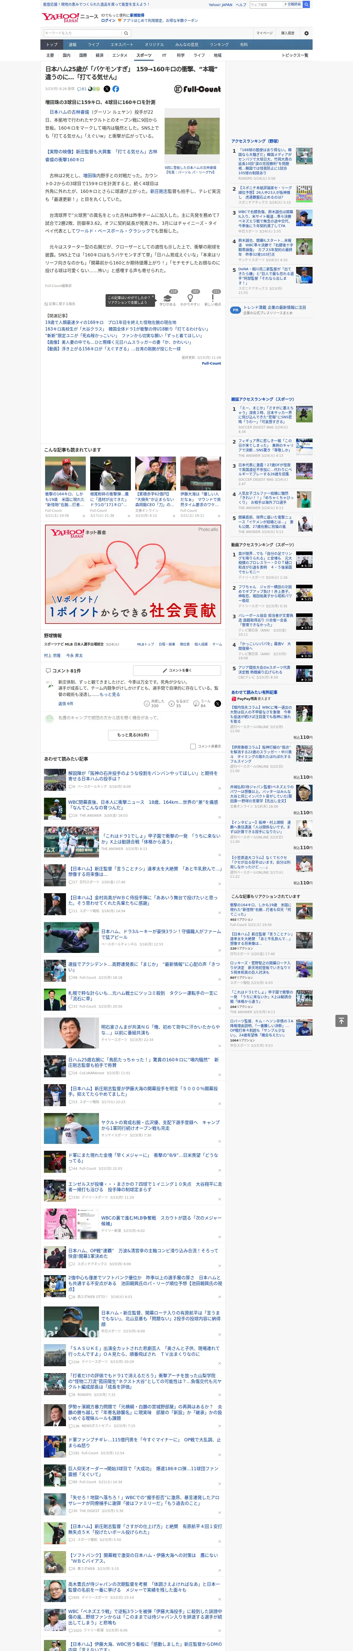The image size is (353, 1651).
Task: Select トップ main navigation tab
Action: [x=52, y=45]
